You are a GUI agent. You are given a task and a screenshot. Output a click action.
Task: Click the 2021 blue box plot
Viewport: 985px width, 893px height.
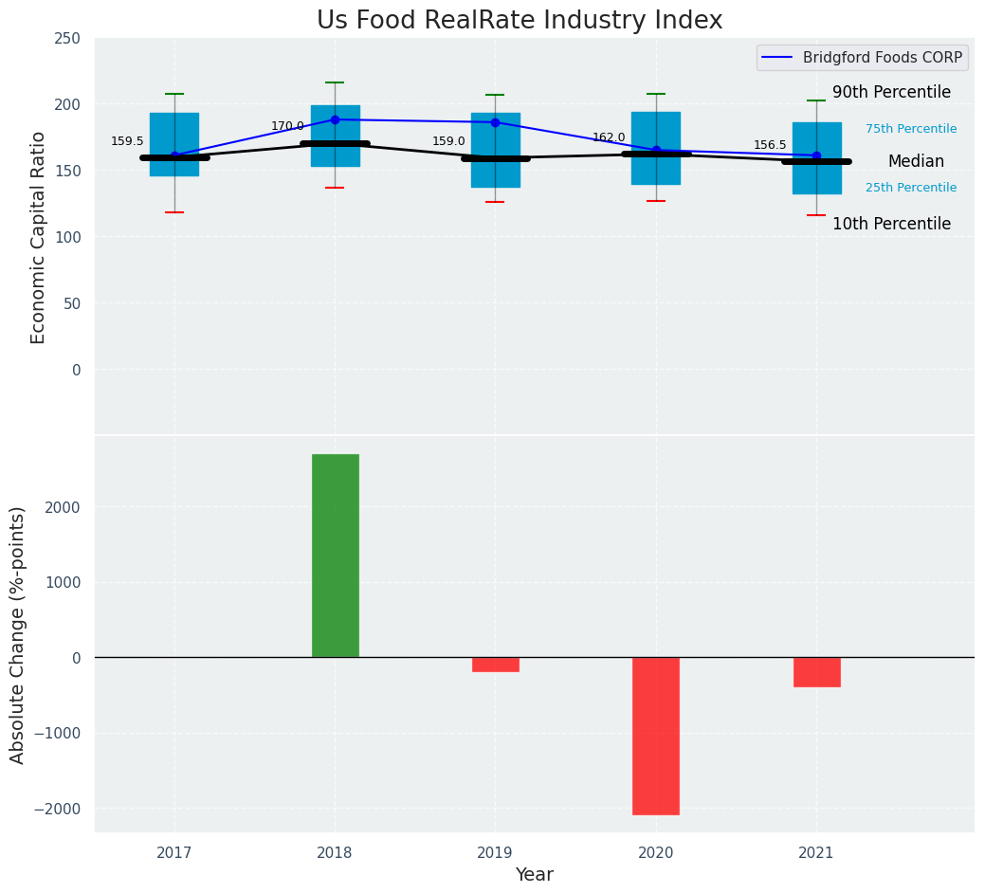(x=816, y=180)
